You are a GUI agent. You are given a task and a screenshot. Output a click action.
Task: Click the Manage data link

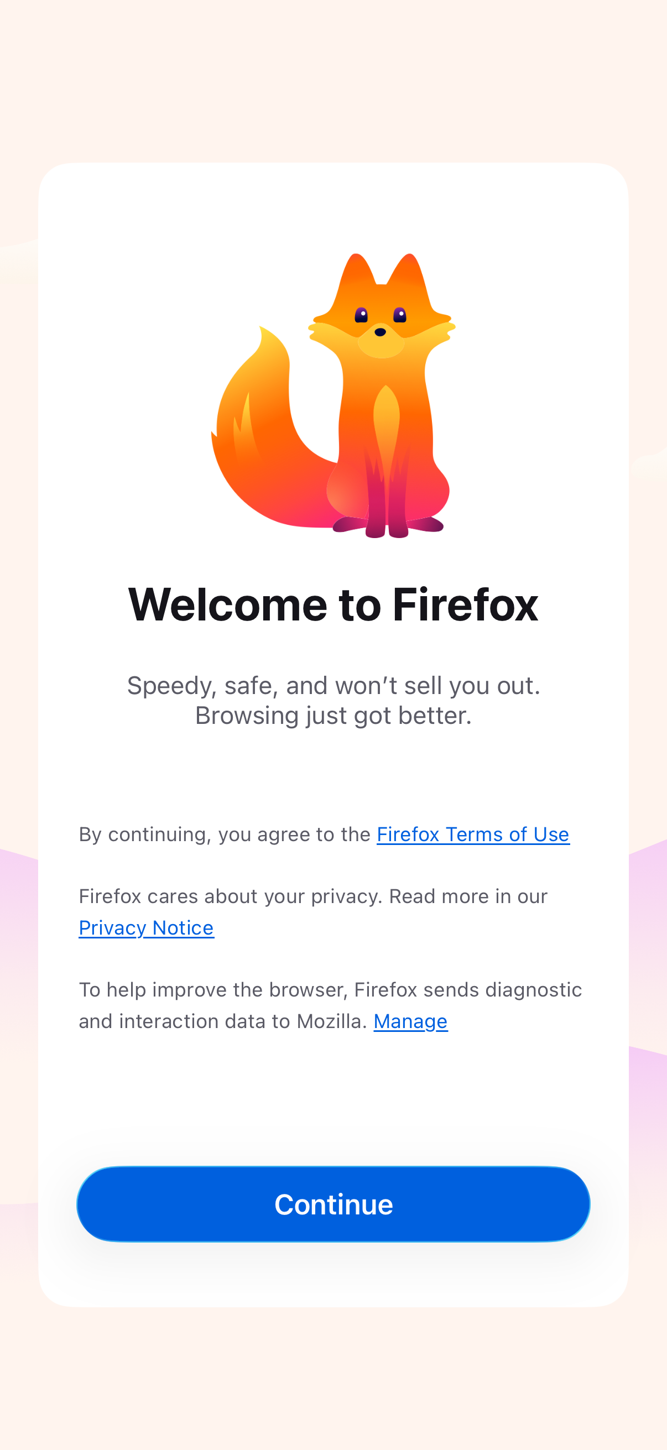click(x=410, y=1021)
